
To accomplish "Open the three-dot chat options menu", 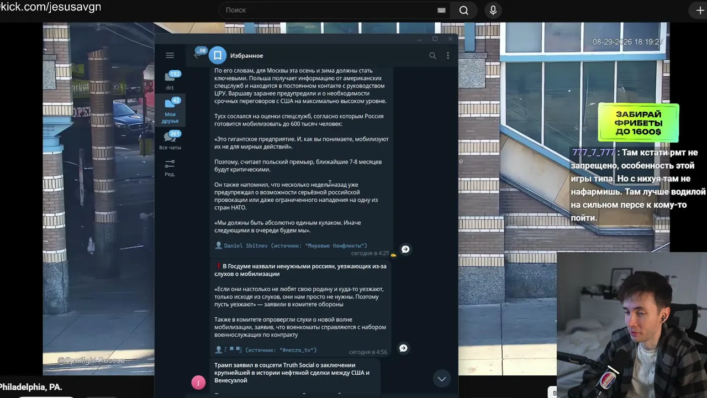I will click(x=448, y=55).
